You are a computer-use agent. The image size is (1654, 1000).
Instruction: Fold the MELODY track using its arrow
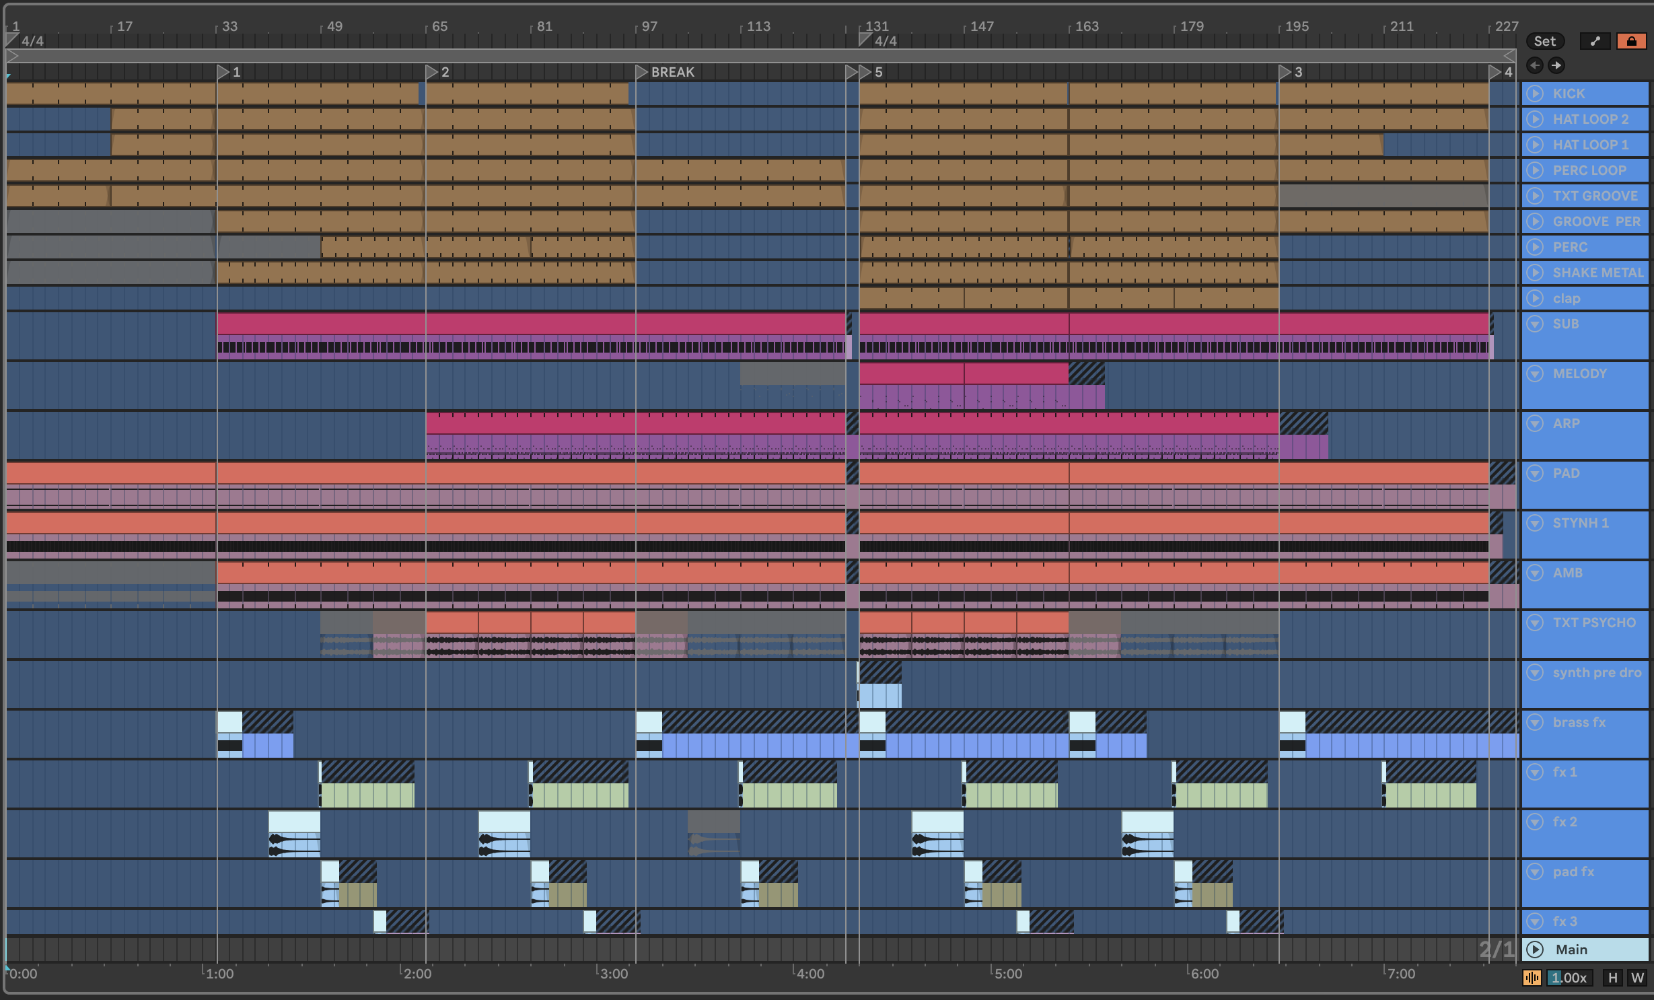point(1535,373)
